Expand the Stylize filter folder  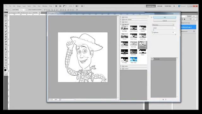click(121, 66)
